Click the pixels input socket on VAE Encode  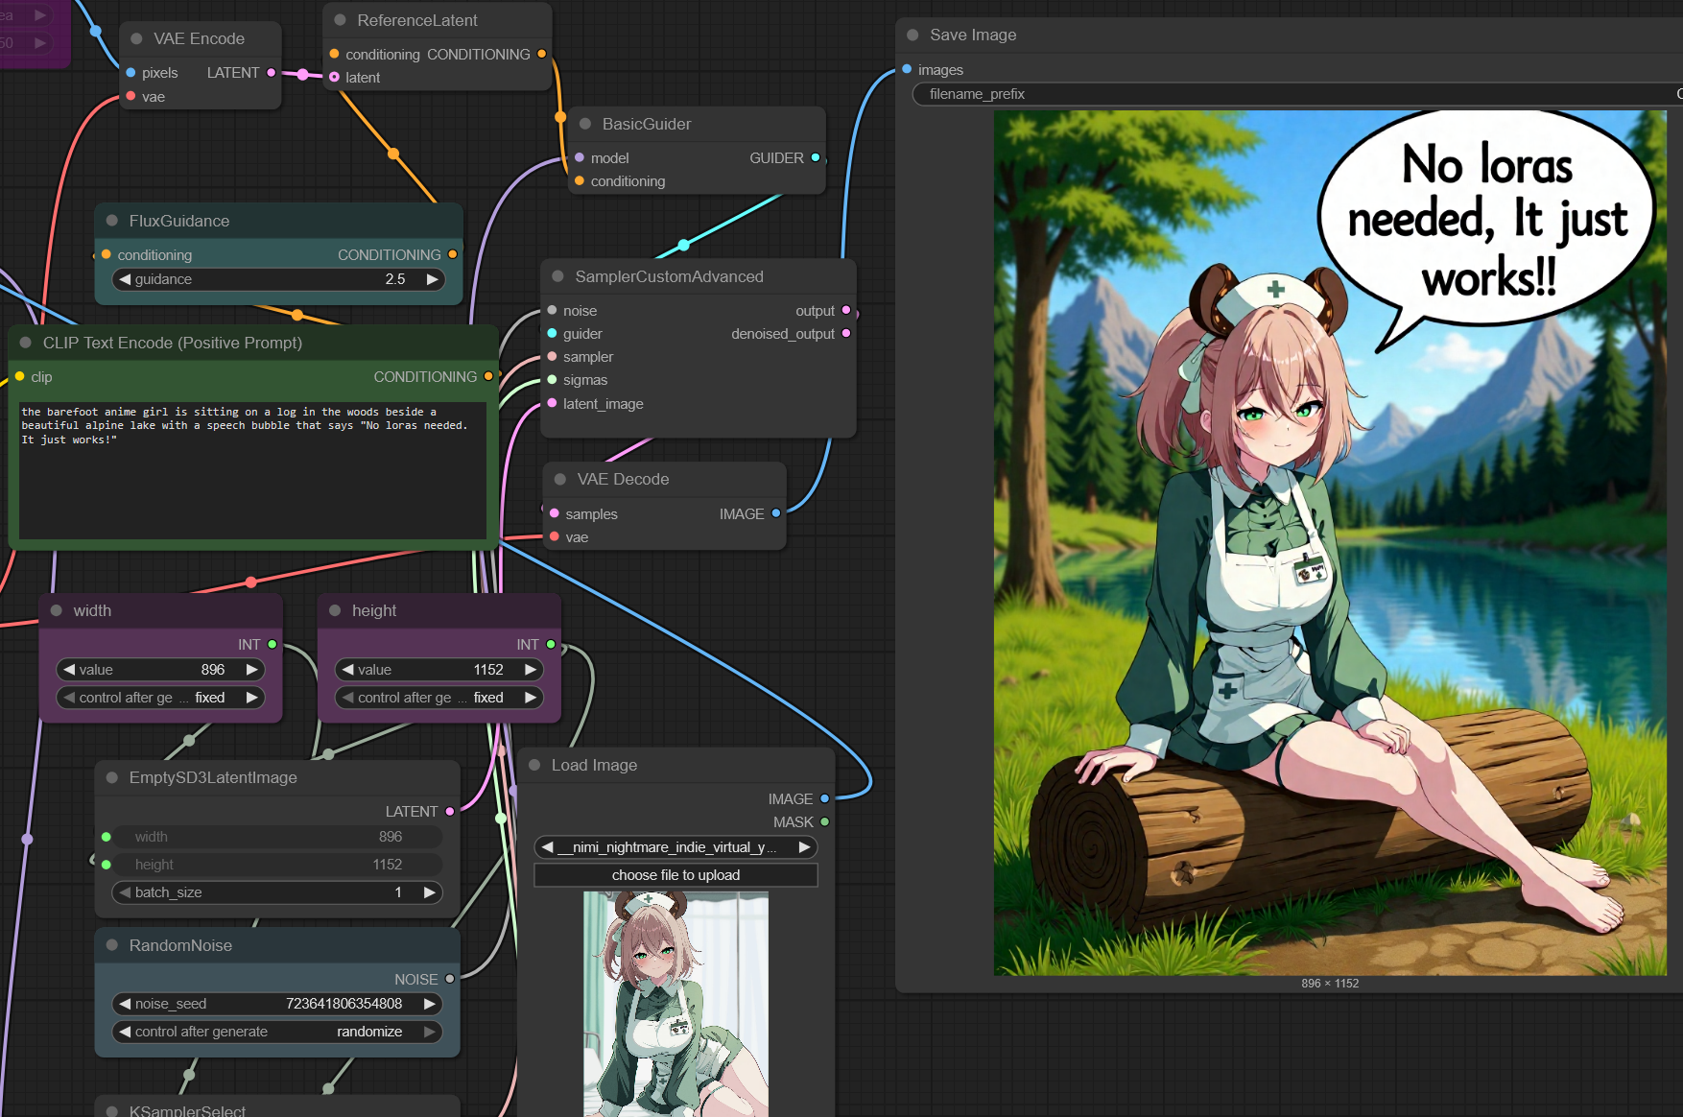tap(131, 73)
